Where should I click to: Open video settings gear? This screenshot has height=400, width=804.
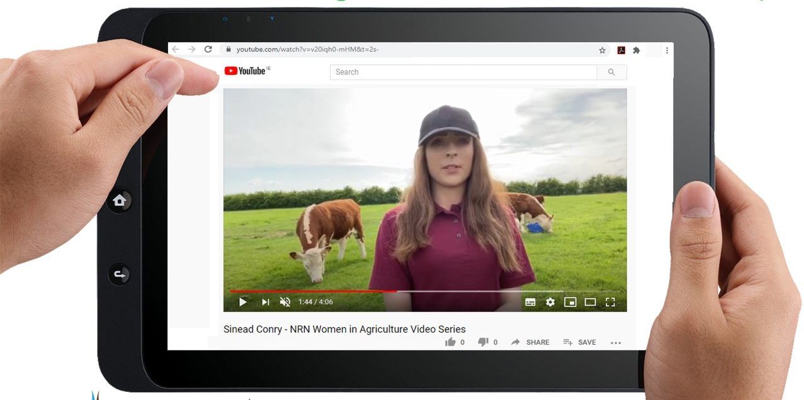click(550, 302)
